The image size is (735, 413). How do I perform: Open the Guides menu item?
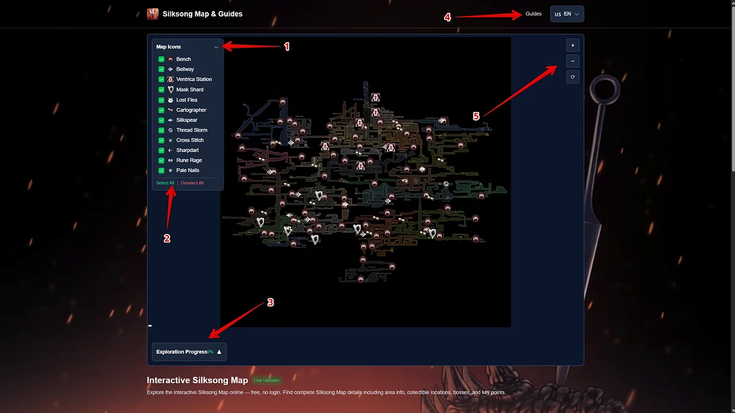click(x=533, y=13)
